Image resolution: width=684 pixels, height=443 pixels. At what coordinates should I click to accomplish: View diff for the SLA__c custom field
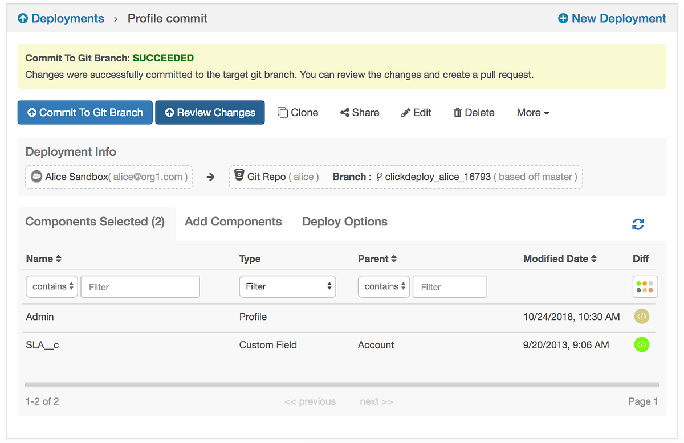point(641,344)
